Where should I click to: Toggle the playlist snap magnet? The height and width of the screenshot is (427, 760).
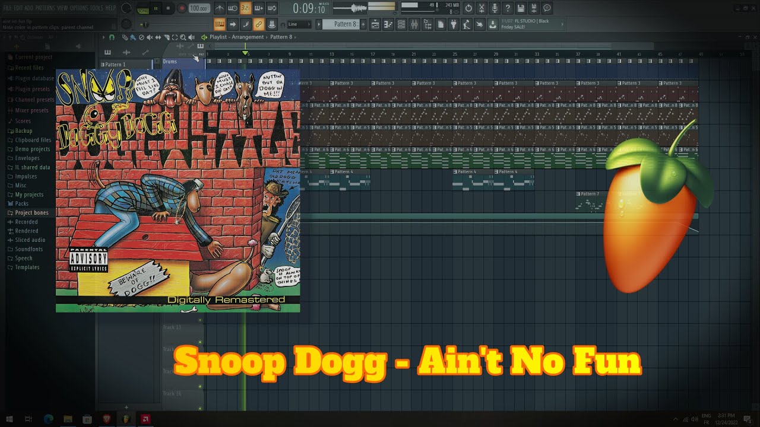click(112, 37)
